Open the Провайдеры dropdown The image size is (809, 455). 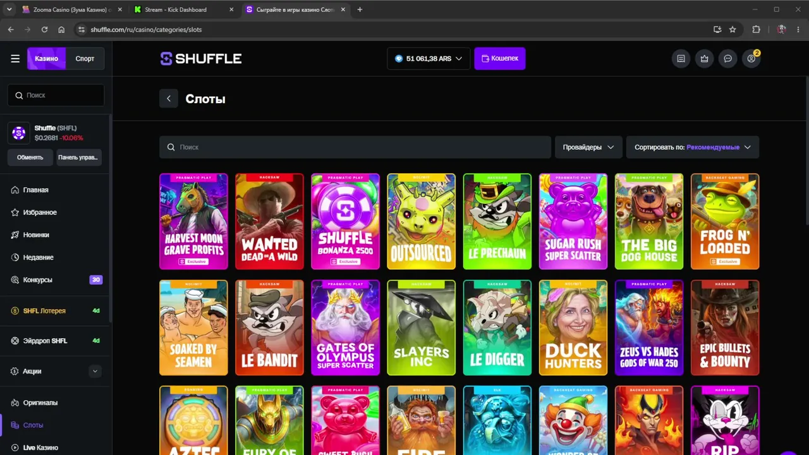(588, 147)
